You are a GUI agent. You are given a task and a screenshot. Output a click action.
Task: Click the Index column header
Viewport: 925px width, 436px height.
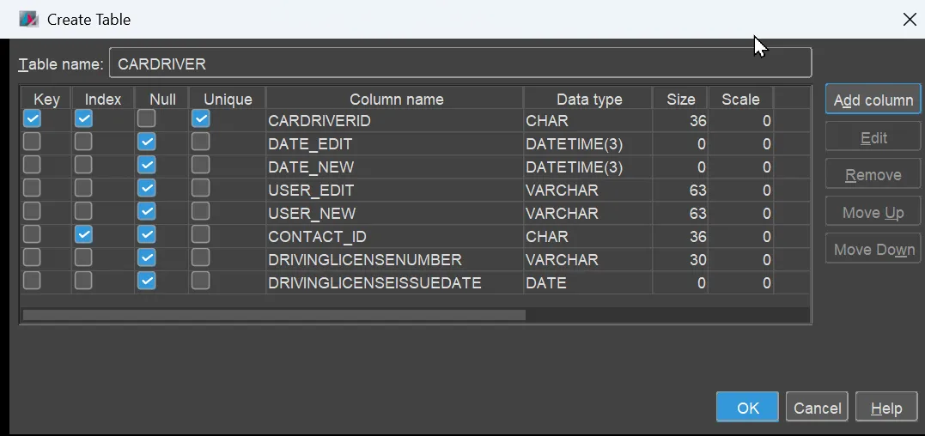pyautogui.click(x=103, y=99)
